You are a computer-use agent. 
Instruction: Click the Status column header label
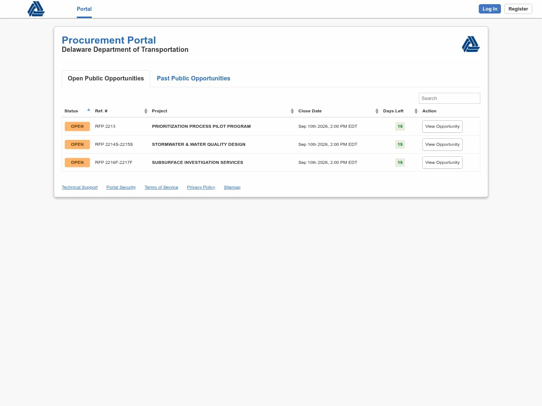pyautogui.click(x=71, y=111)
